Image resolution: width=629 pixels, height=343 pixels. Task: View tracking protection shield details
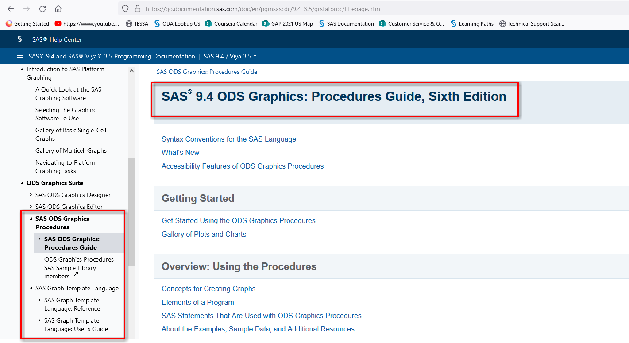pos(124,8)
